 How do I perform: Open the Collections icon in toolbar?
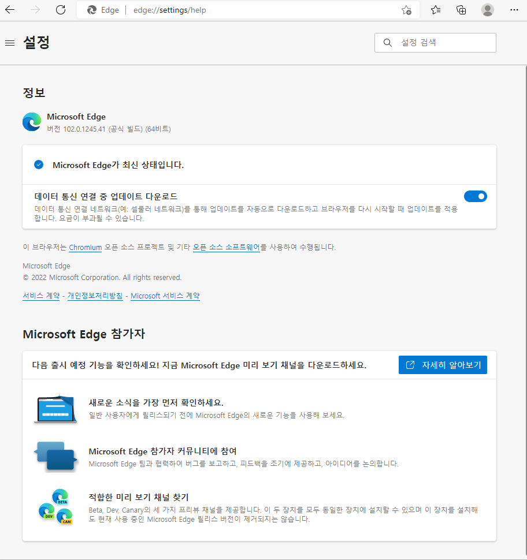461,10
